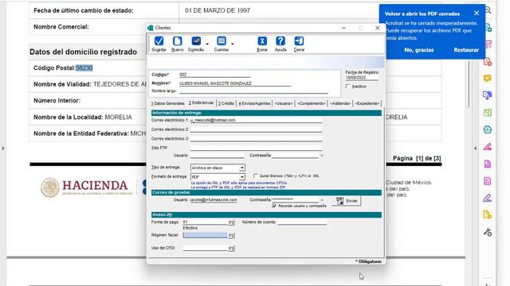510x286 pixels.
Task: Click the Sitio FTP field
Action: pos(257,148)
